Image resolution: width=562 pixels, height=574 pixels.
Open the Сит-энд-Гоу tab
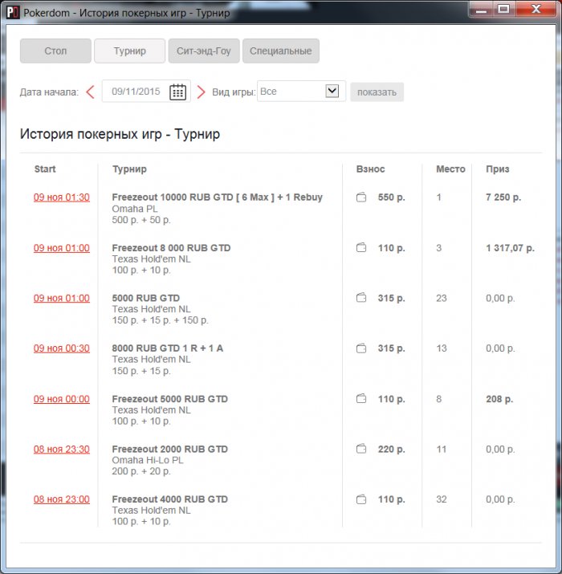coord(204,51)
